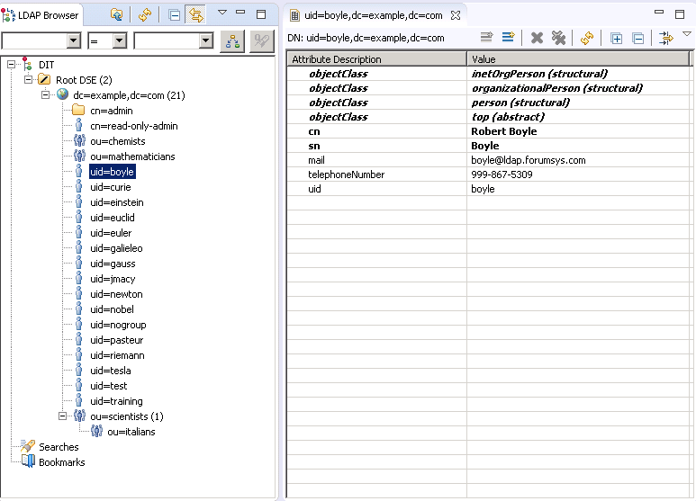The image size is (696, 501).
Task: Collapse all entries in LDAP Browser toolbar
Action: 175,15
